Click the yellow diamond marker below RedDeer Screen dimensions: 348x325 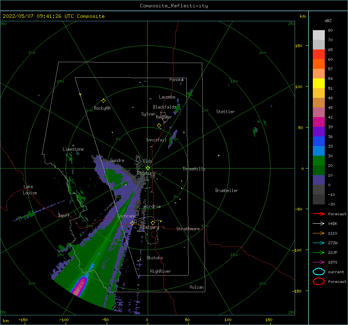point(159,126)
